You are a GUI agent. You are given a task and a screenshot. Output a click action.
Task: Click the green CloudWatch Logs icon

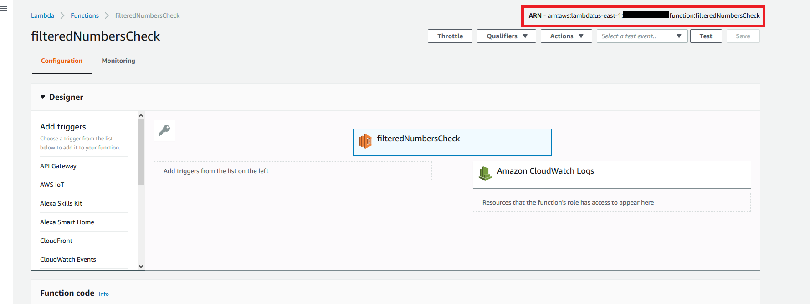point(485,173)
